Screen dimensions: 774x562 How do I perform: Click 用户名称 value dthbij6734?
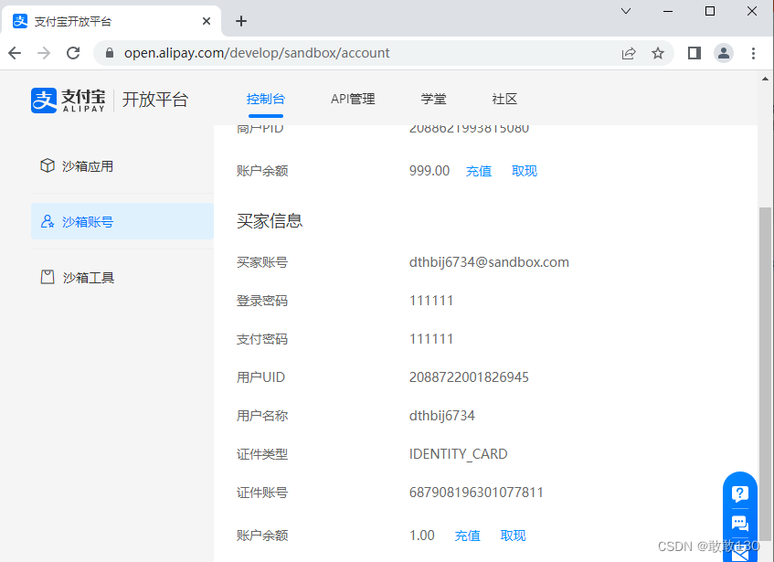(441, 416)
